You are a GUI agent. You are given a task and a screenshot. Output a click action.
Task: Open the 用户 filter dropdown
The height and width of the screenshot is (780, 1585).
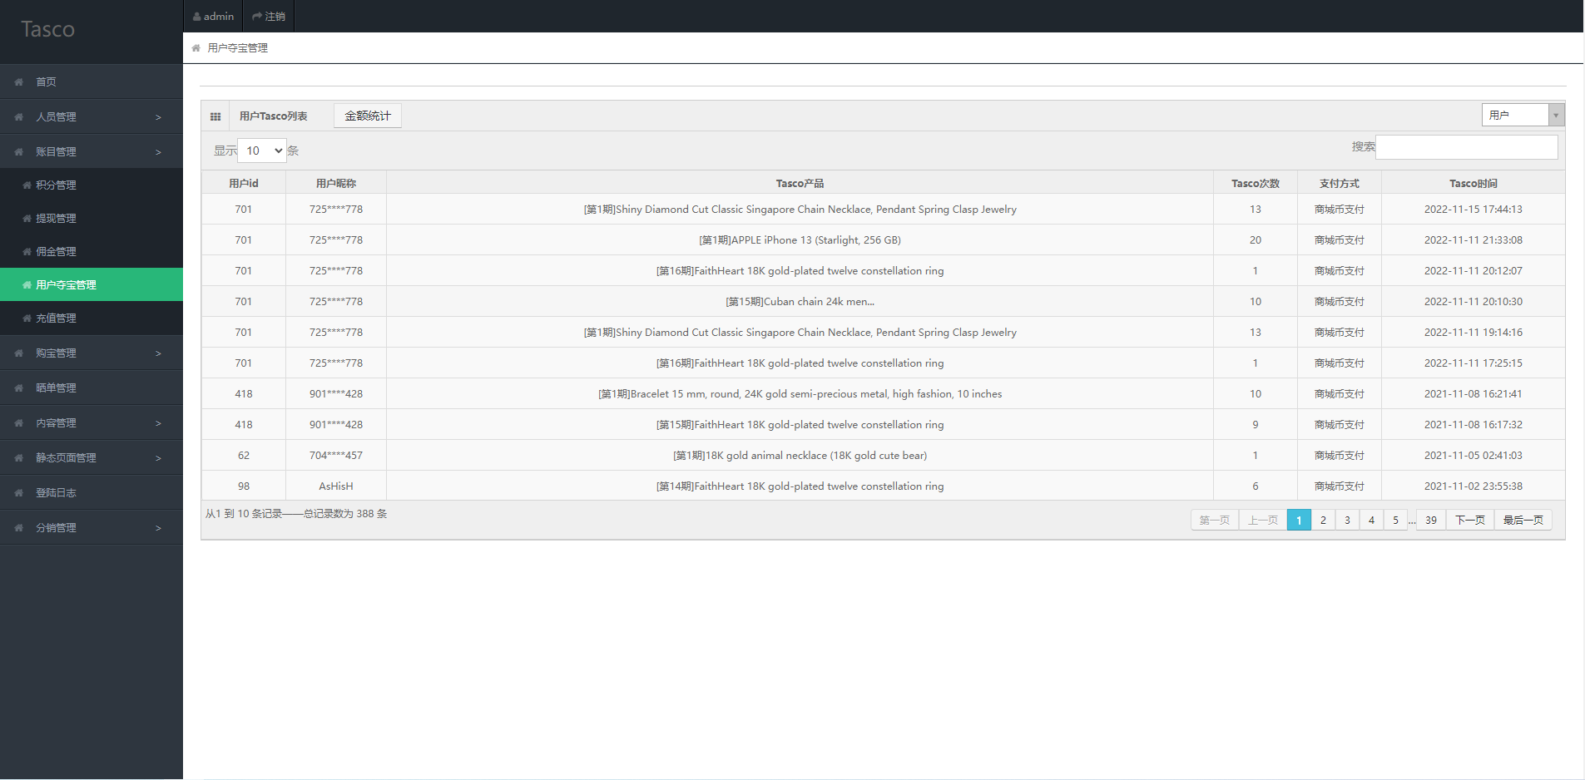1523,115
